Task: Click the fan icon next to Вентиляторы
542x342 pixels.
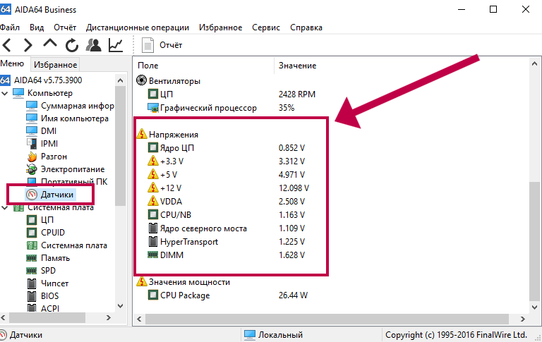Action: [141, 80]
